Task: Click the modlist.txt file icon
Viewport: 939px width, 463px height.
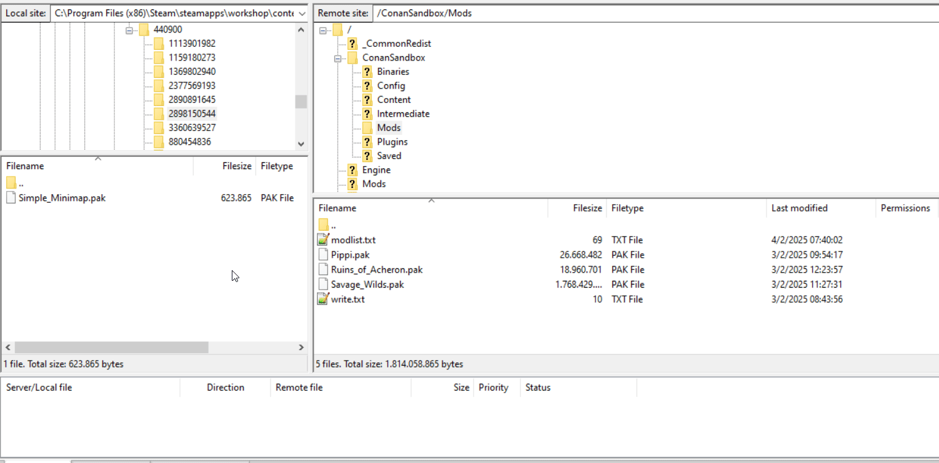Action: (x=323, y=240)
